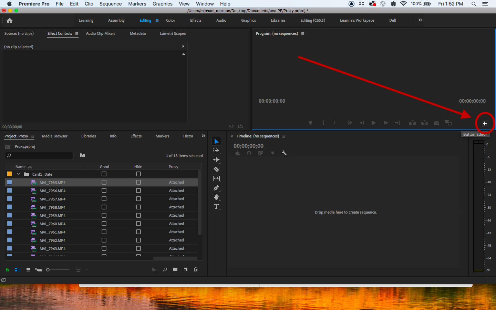Check Good box for MVI_7963.MP4

click(x=104, y=248)
